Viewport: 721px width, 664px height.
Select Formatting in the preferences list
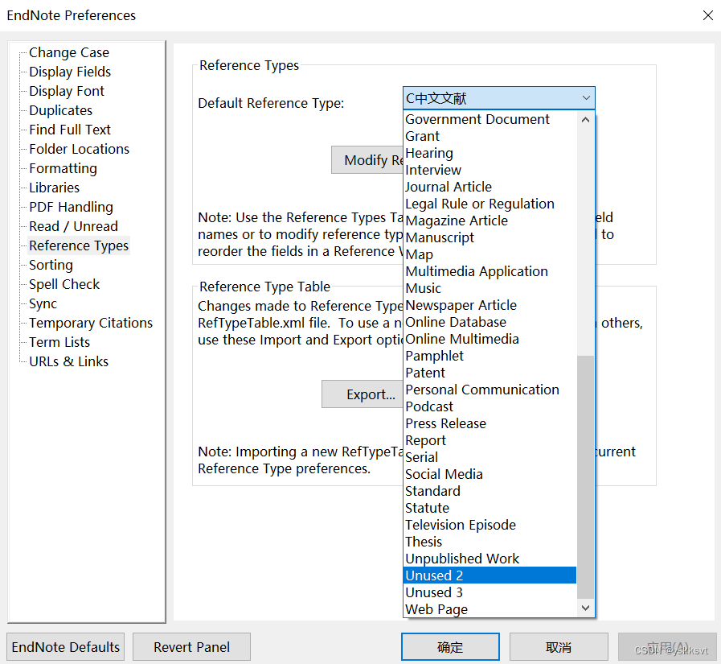coord(63,168)
